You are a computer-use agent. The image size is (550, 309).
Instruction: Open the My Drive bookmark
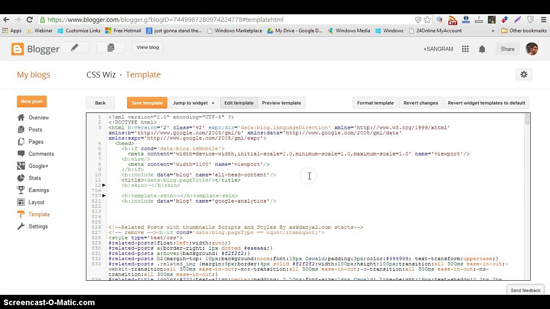click(294, 30)
